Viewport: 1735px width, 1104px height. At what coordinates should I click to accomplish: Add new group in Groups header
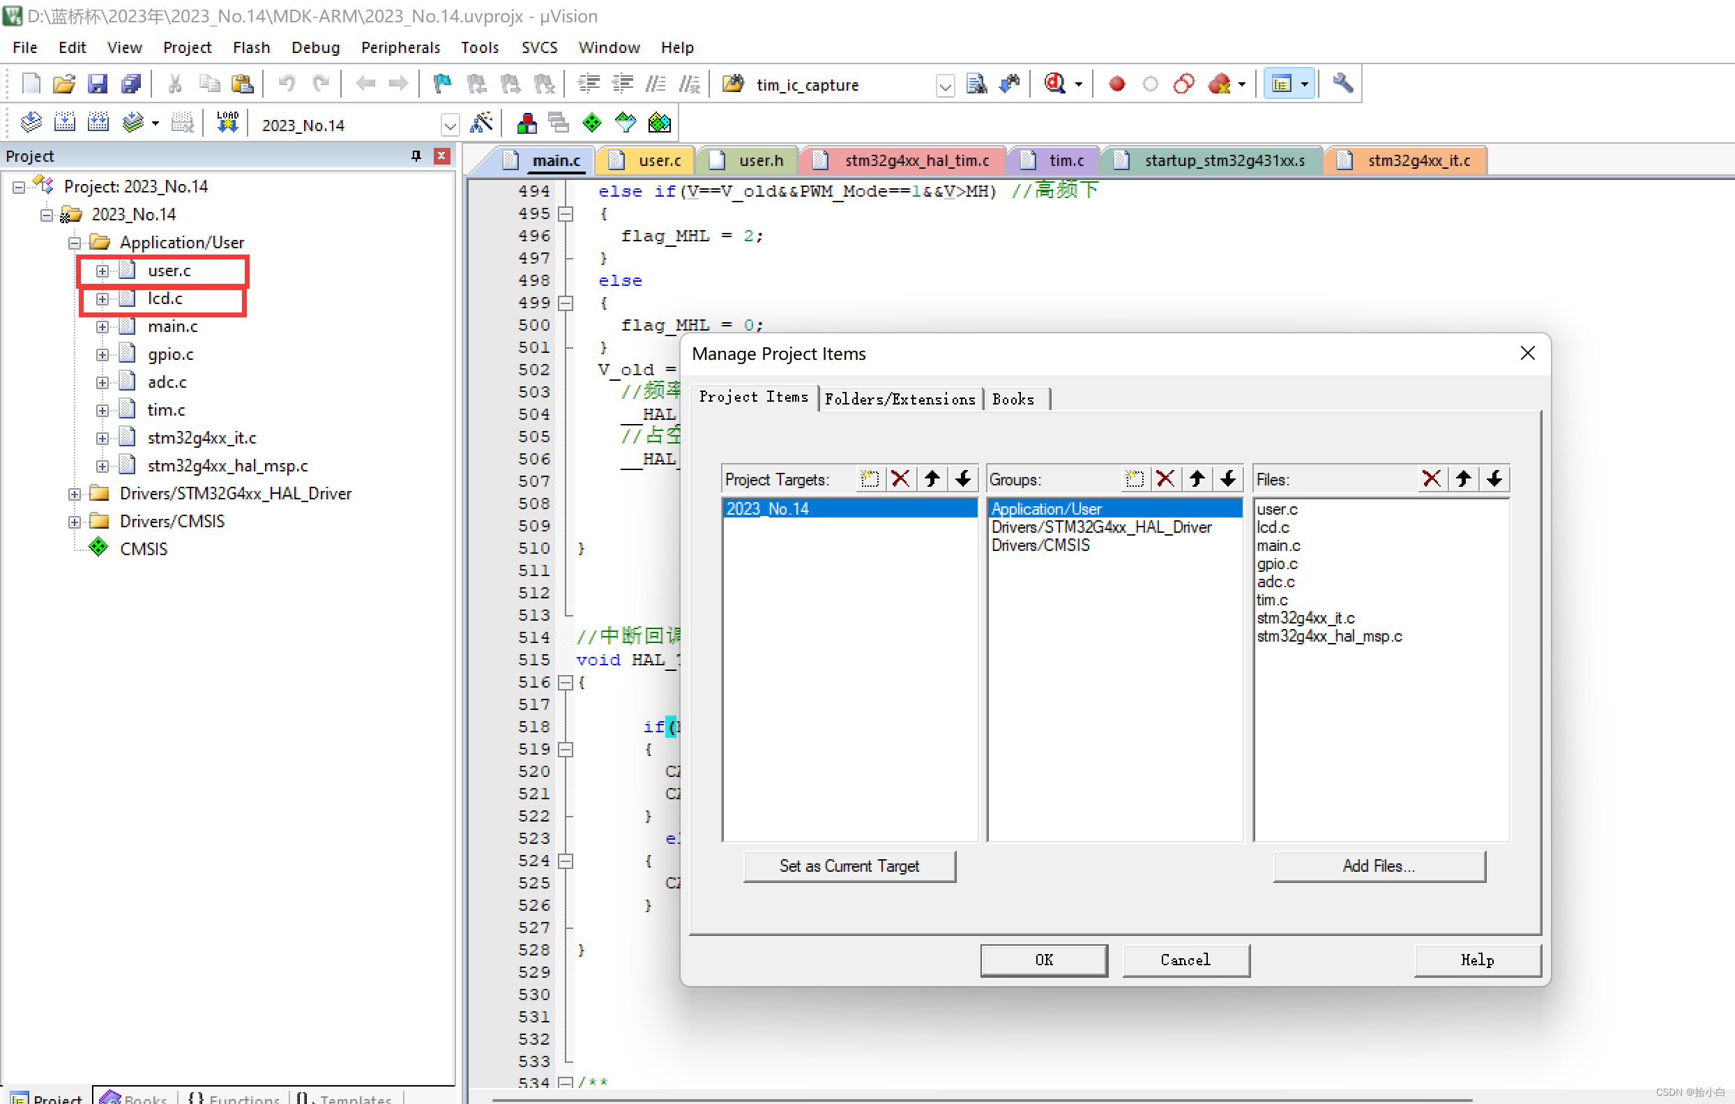(1134, 478)
